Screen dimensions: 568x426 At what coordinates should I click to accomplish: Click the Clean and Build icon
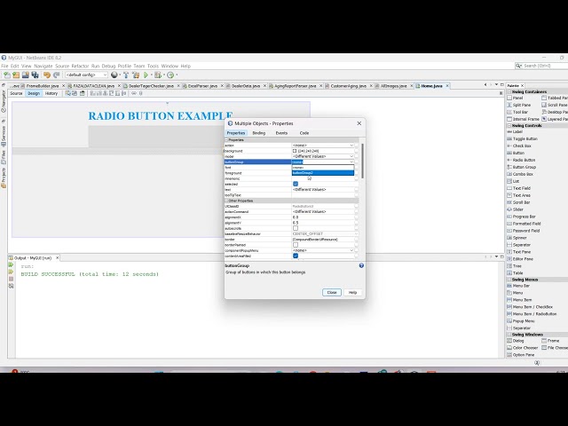[x=136, y=75]
